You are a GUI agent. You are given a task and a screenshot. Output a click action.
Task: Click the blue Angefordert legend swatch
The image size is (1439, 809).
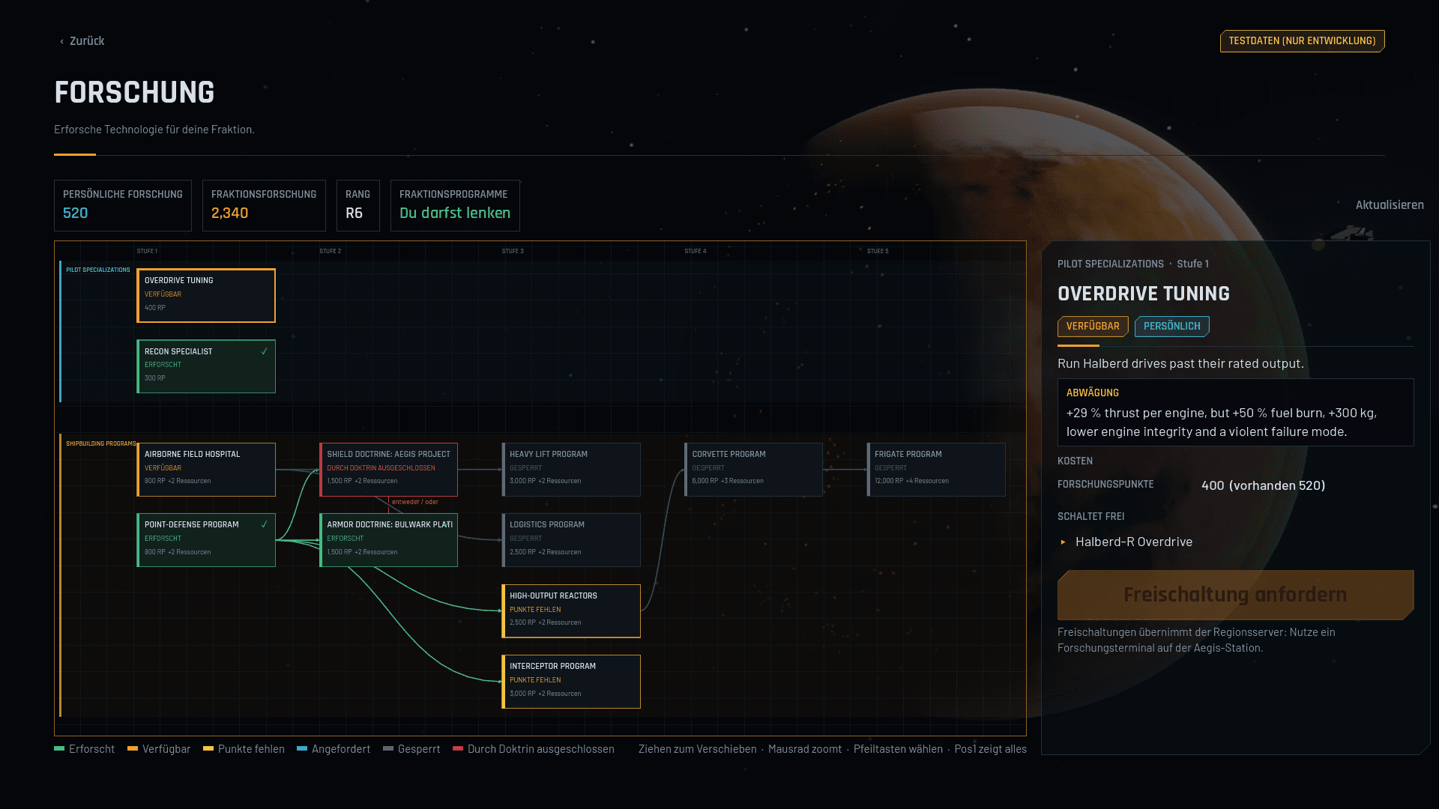pyautogui.click(x=302, y=748)
